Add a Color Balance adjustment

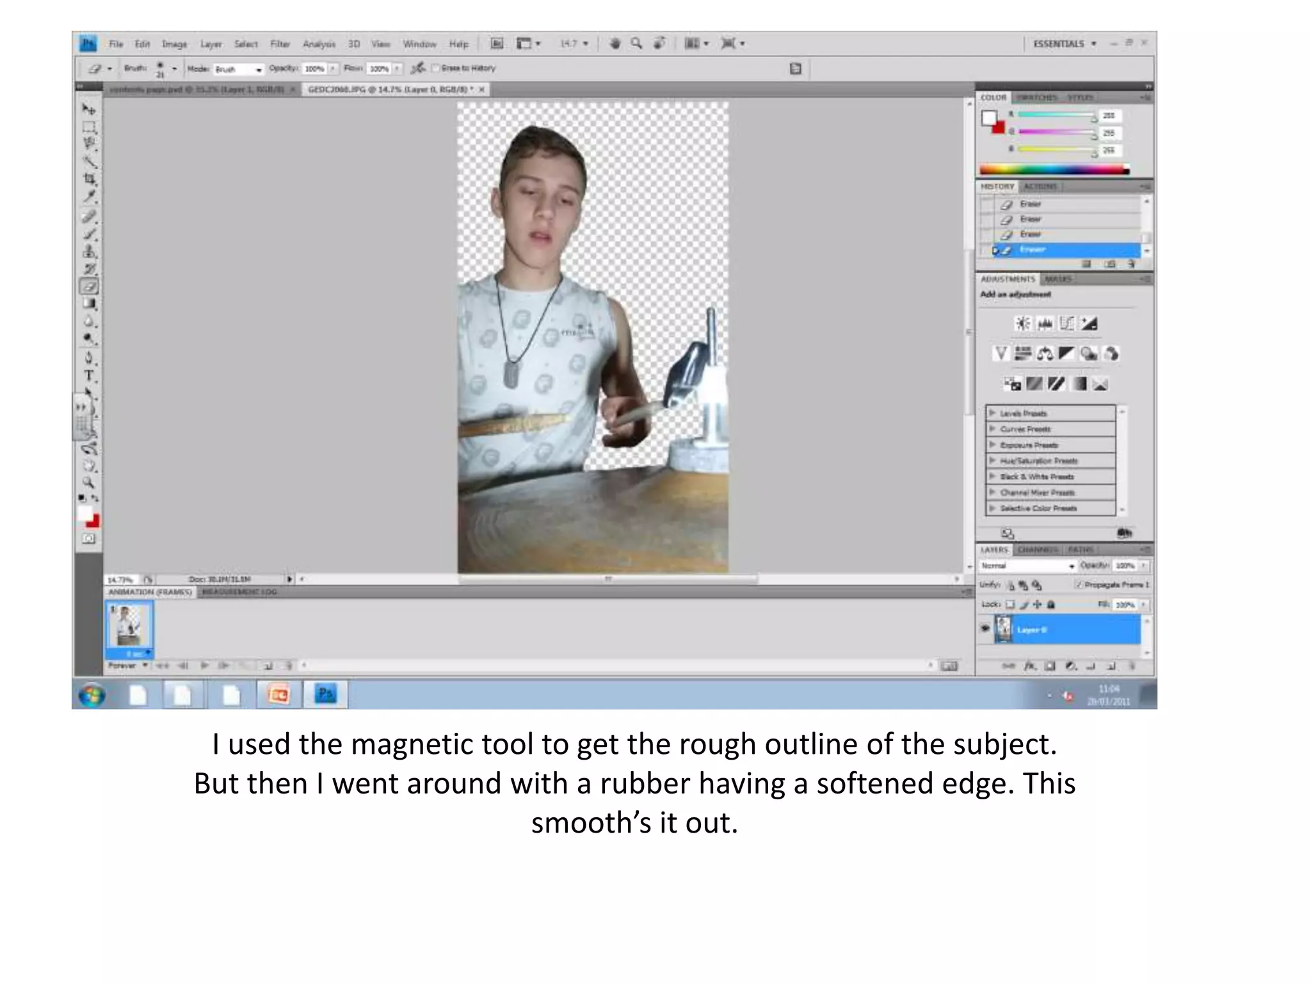click(x=1045, y=354)
